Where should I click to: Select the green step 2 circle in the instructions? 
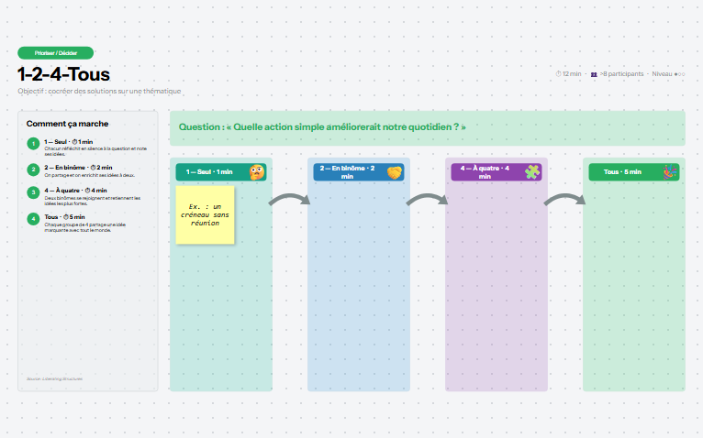pyautogui.click(x=33, y=170)
